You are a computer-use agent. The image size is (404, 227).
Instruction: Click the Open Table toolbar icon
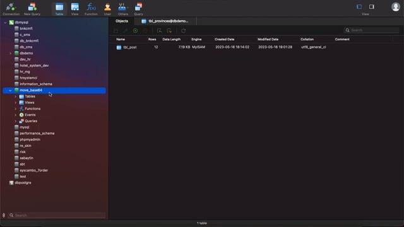pos(116,31)
